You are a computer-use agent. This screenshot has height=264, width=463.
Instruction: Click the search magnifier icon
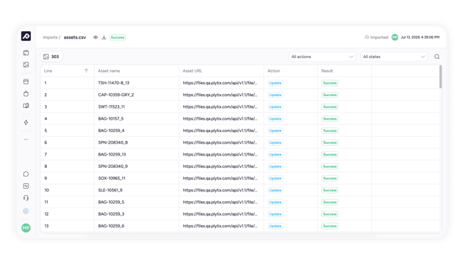click(437, 57)
